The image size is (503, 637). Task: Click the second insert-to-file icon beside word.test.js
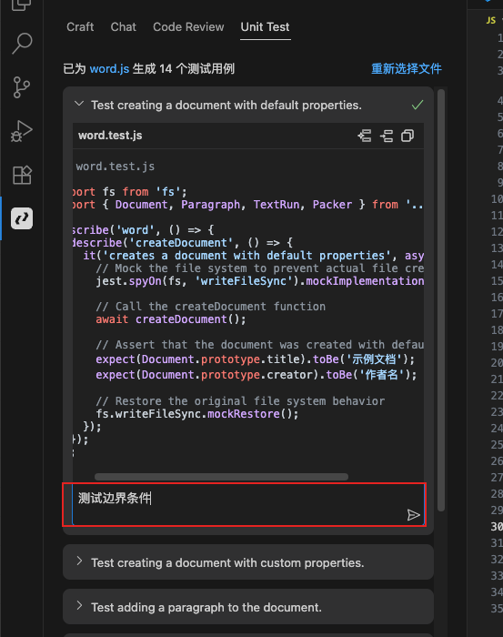click(387, 136)
